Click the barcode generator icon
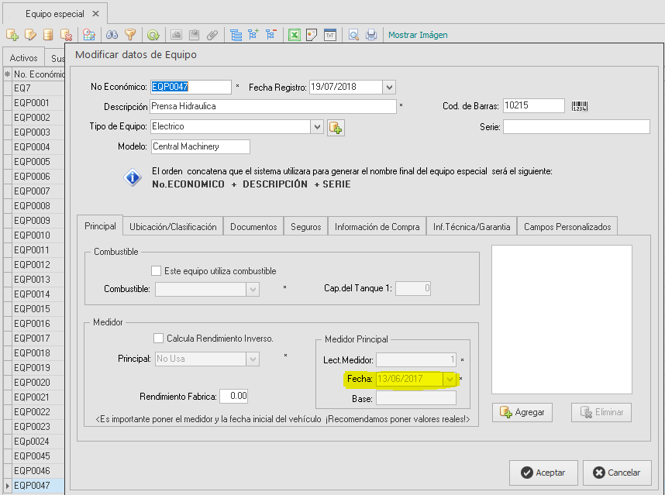Viewport: 665px width, 495px height. click(579, 106)
